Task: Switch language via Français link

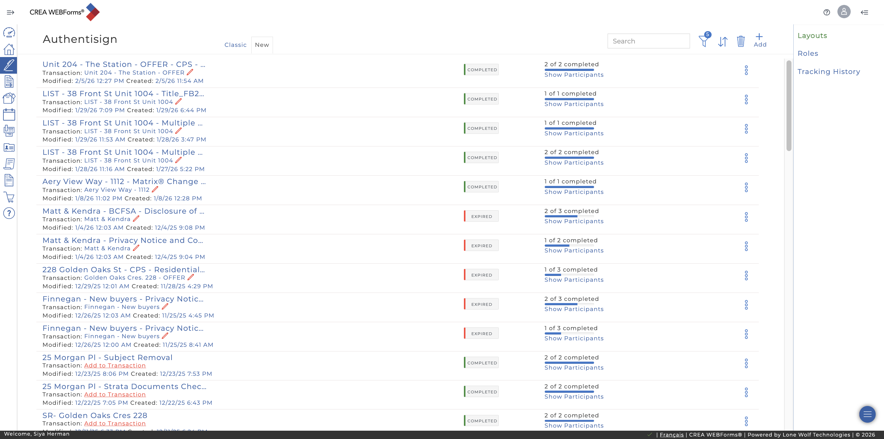Action: click(x=671, y=435)
